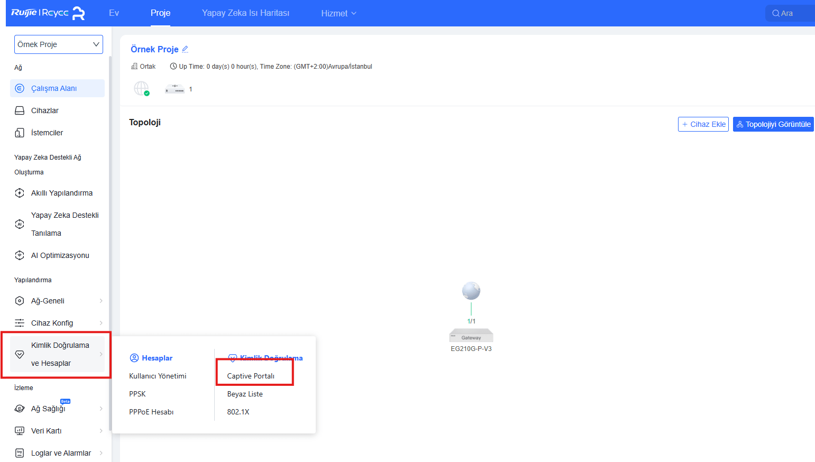Open the Örnek Proje project dropdown

click(58, 44)
